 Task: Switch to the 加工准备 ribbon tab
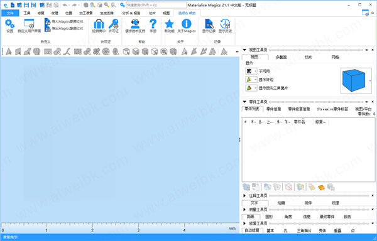tap(86, 13)
